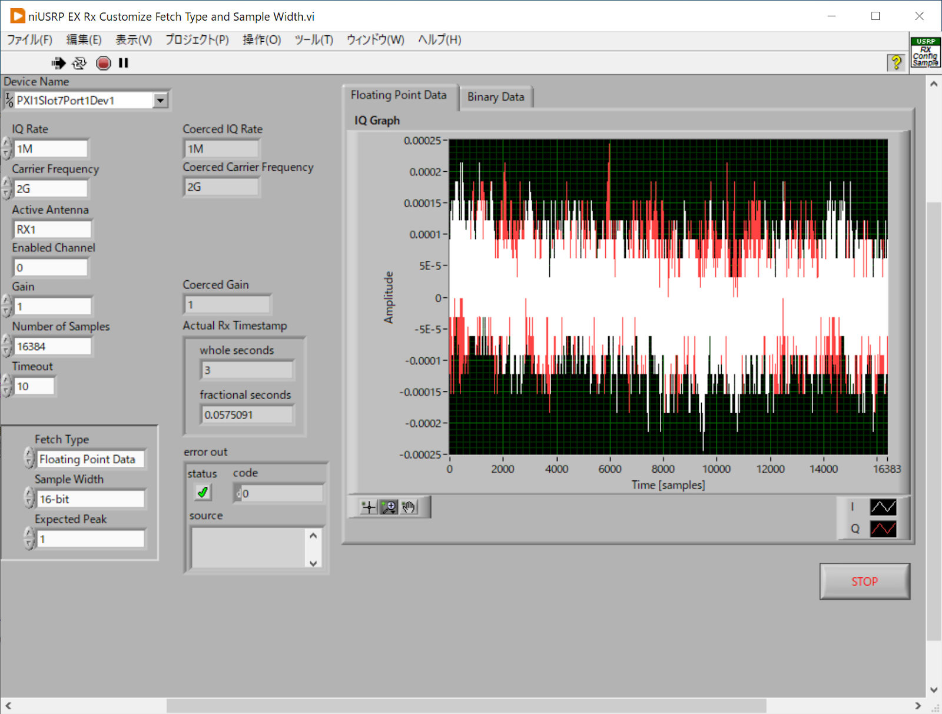Click the Gain input field
Viewport: 942px width, 714px height.
(52, 307)
